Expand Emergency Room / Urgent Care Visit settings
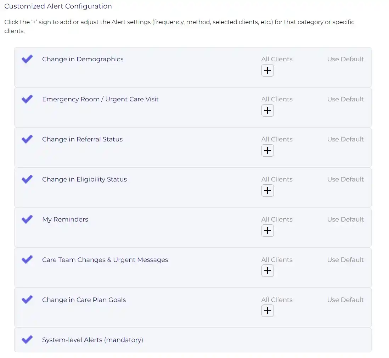Viewport: 389px width, 358px height. (267, 111)
